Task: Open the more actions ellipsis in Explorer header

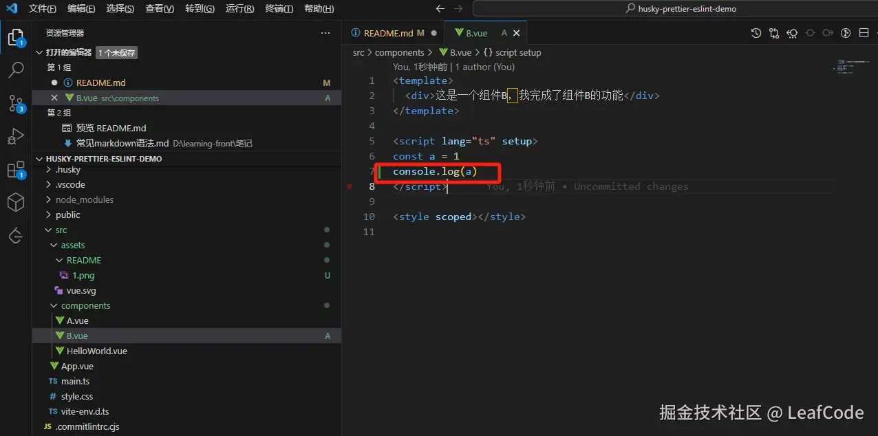Action: [x=325, y=33]
